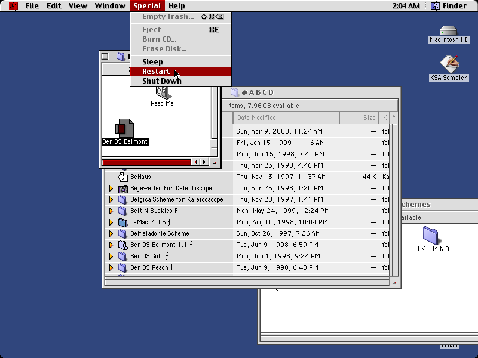
Task: Open the Window menu
Action: point(110,6)
